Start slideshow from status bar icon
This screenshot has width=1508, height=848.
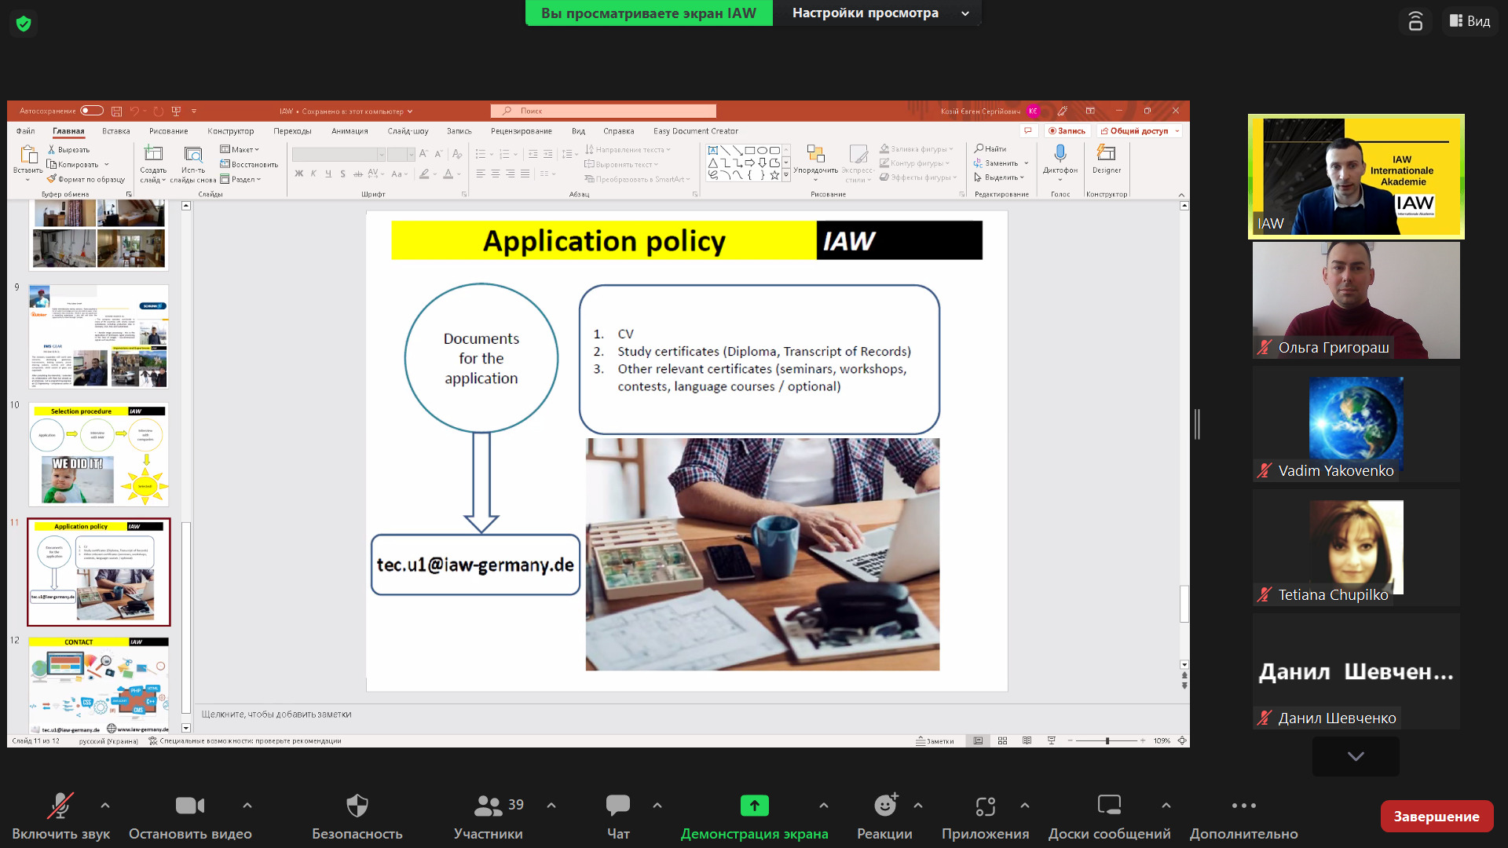(1052, 740)
